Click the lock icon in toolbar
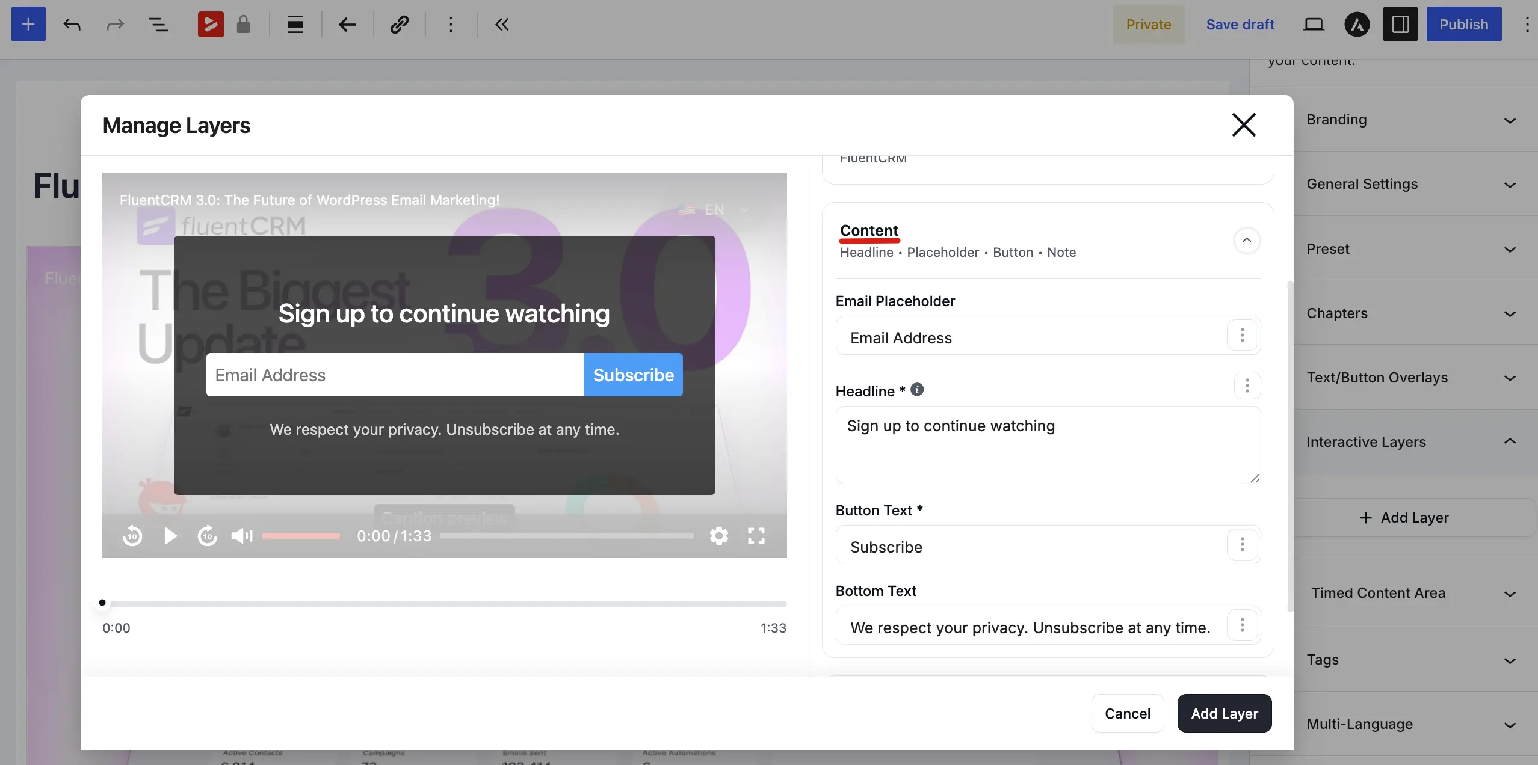1538x765 pixels. pyautogui.click(x=243, y=25)
